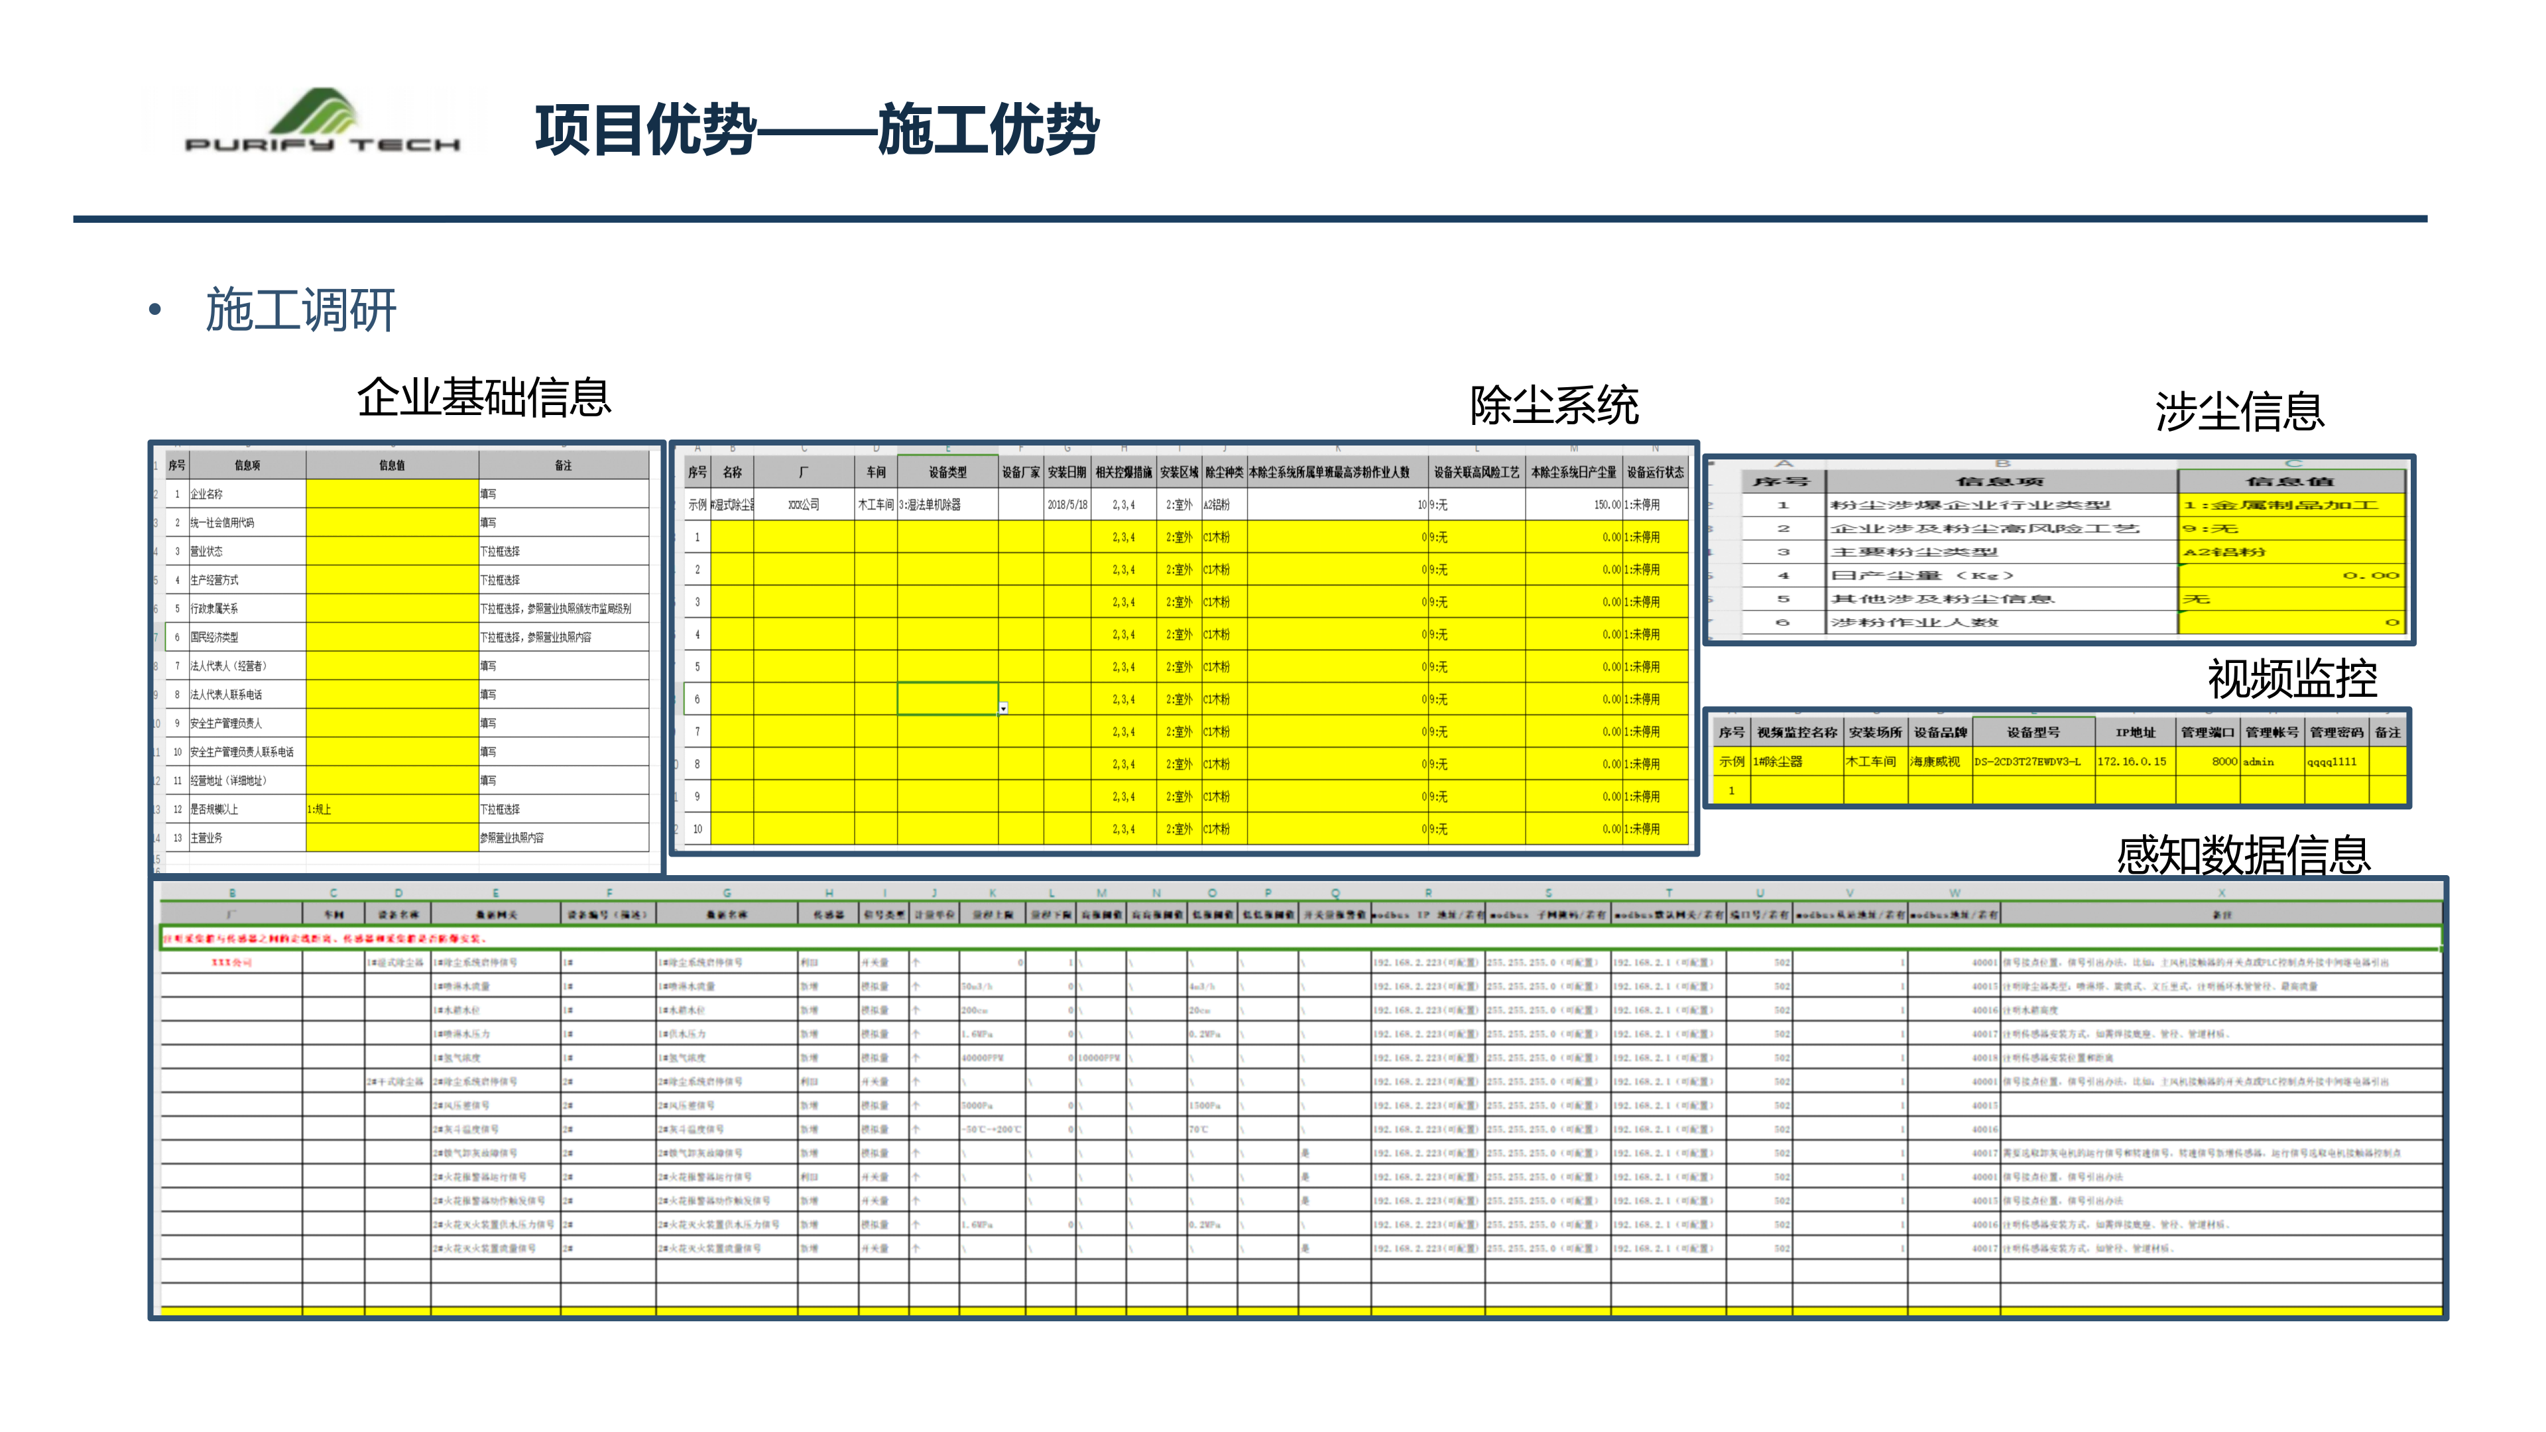Viewport: 2546px width, 1432px height.
Task: Click the 安装日期 column header
Action: 1067,473
